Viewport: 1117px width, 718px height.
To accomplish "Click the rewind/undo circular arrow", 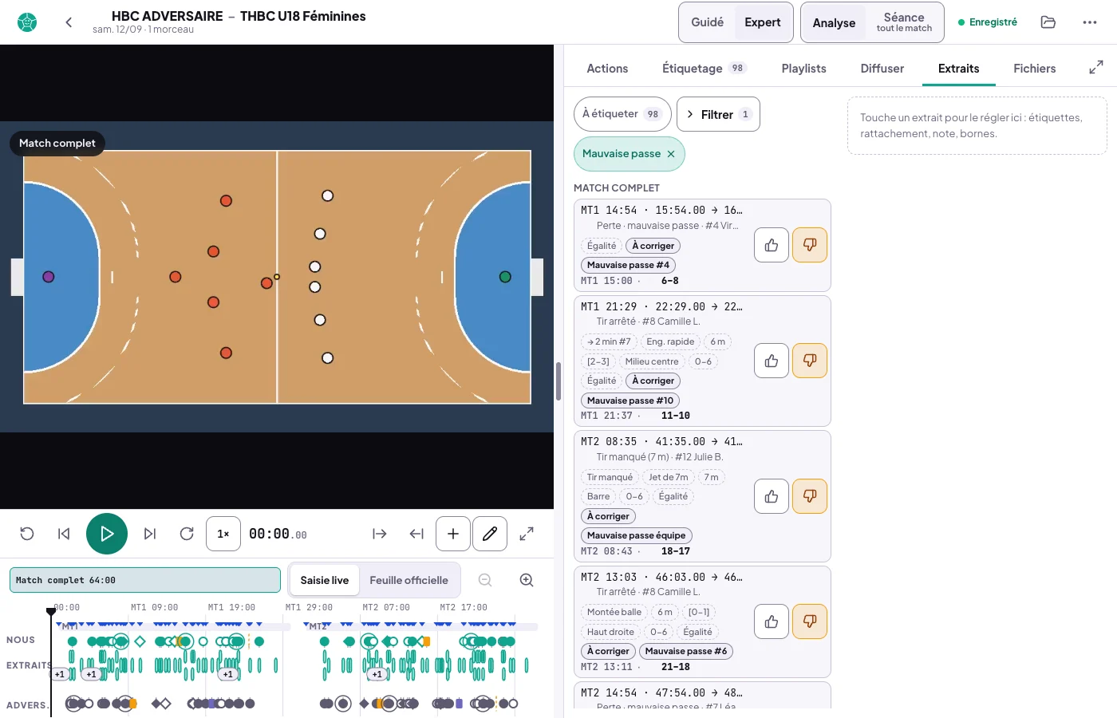I will (x=27, y=534).
